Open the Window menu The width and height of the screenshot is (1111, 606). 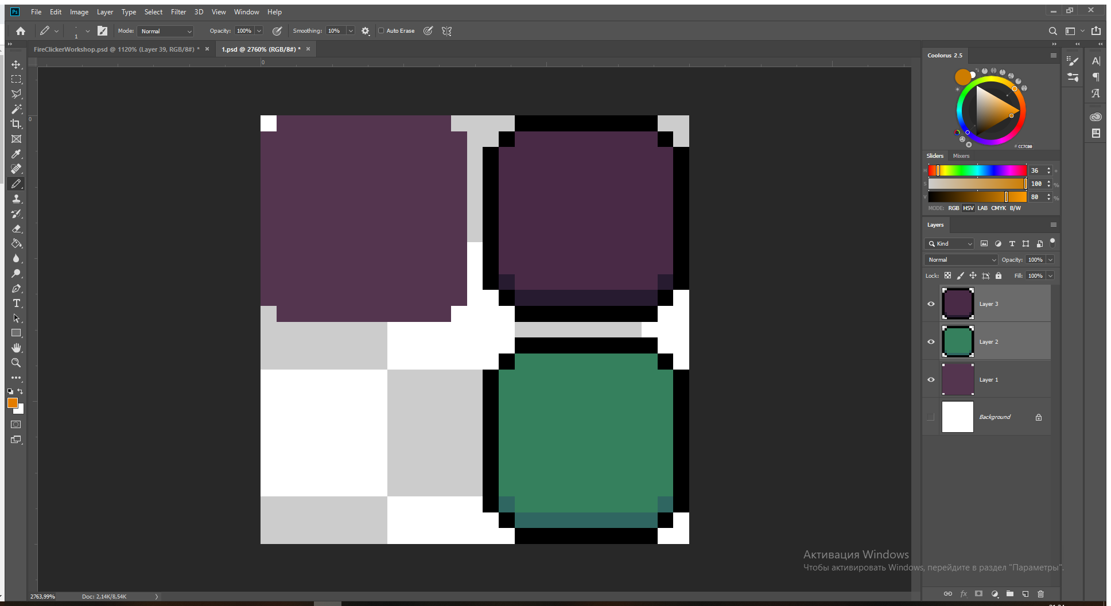[247, 12]
